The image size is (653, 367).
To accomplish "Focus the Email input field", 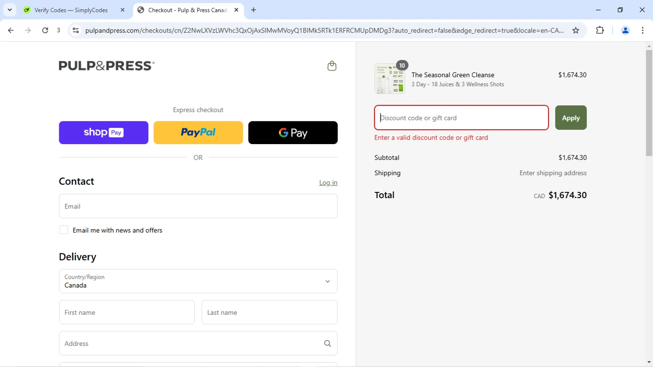I will 198,206.
